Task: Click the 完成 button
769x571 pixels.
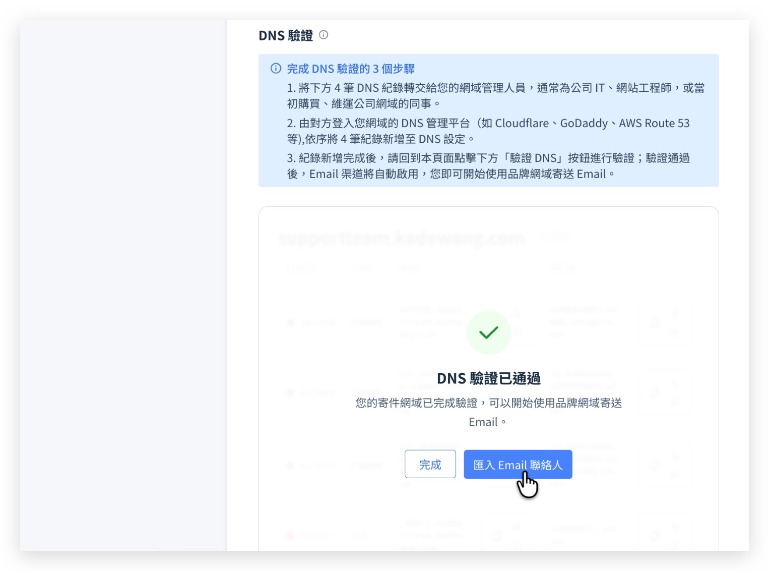Action: 430,464
